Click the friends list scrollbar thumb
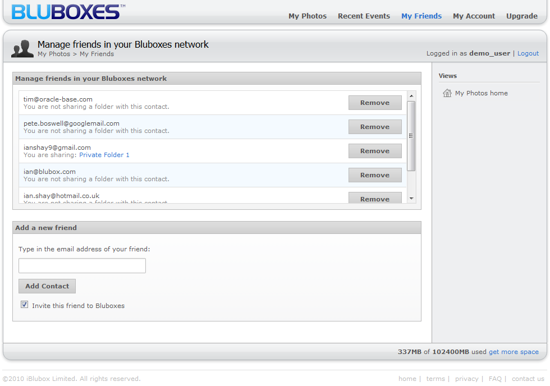Image resolution: width=550 pixels, height=386 pixels. [411, 136]
